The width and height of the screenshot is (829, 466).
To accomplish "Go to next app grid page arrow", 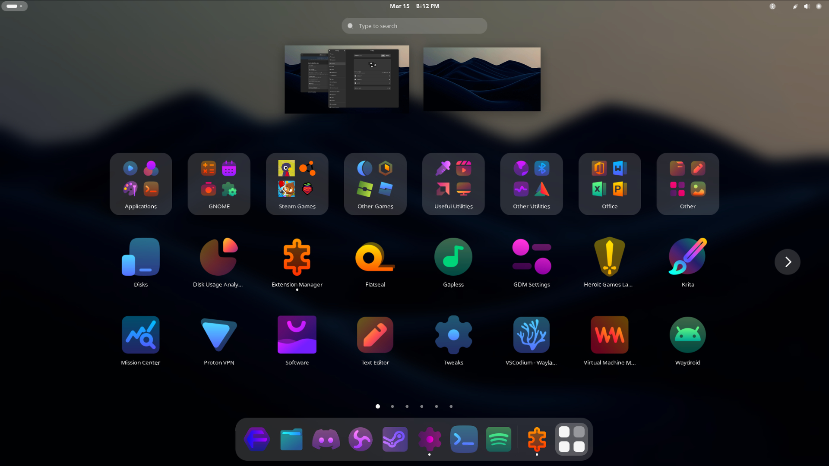I will tap(788, 262).
